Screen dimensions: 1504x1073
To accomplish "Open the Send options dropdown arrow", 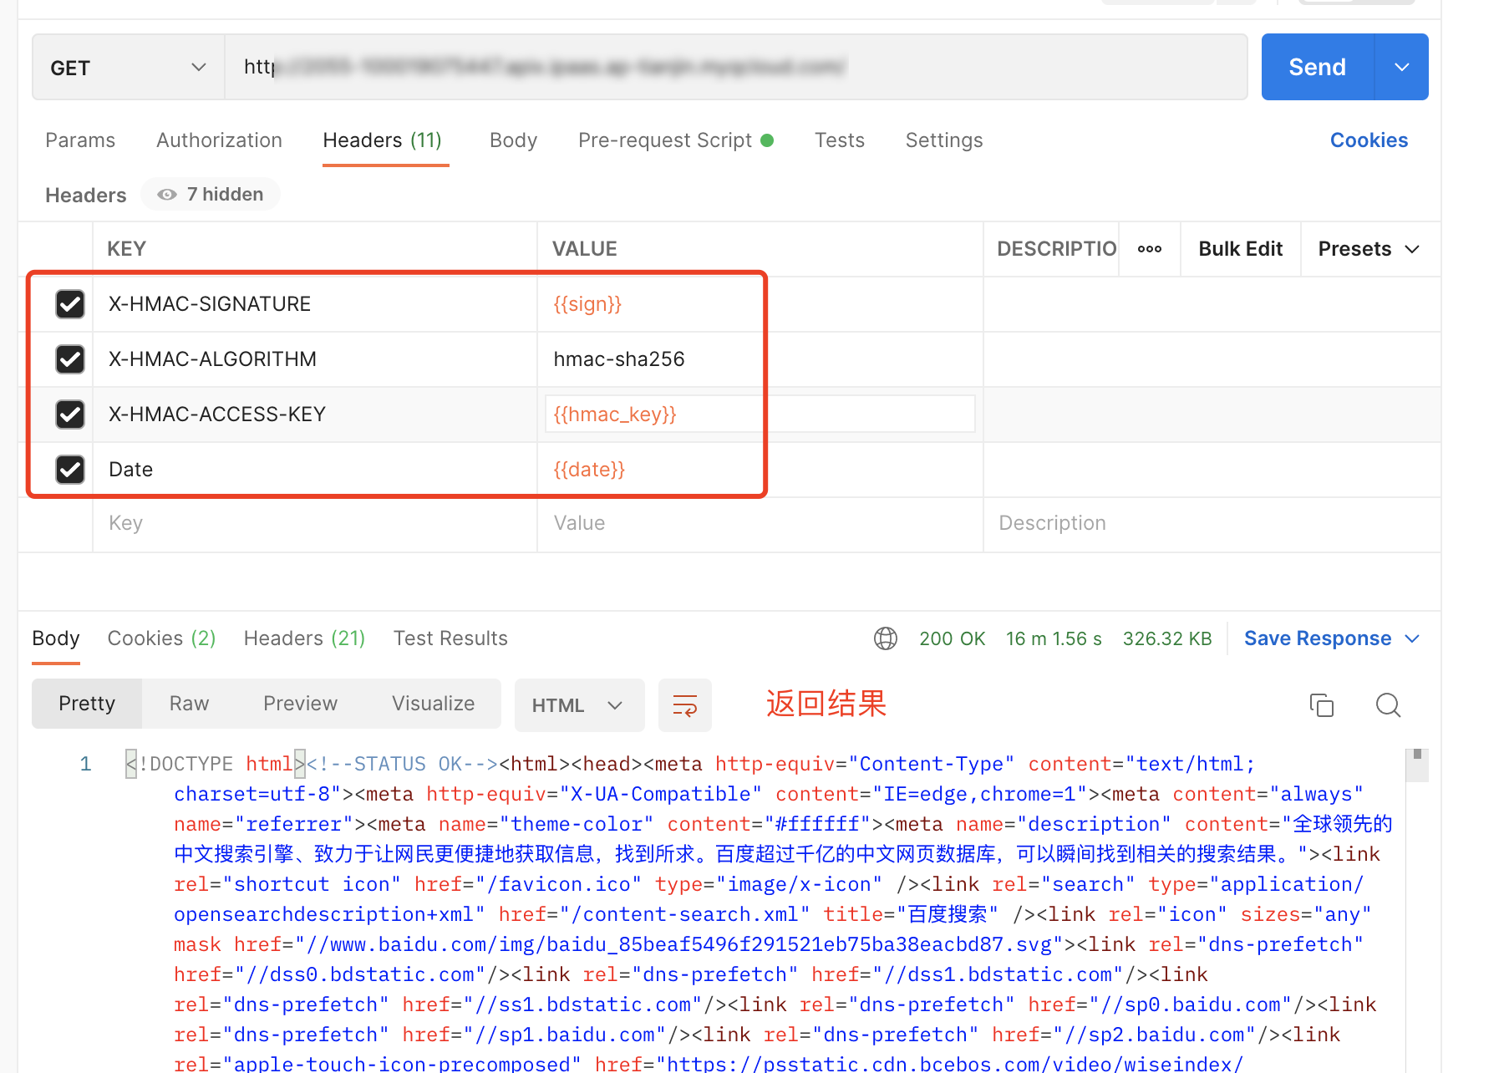I will (x=1402, y=67).
